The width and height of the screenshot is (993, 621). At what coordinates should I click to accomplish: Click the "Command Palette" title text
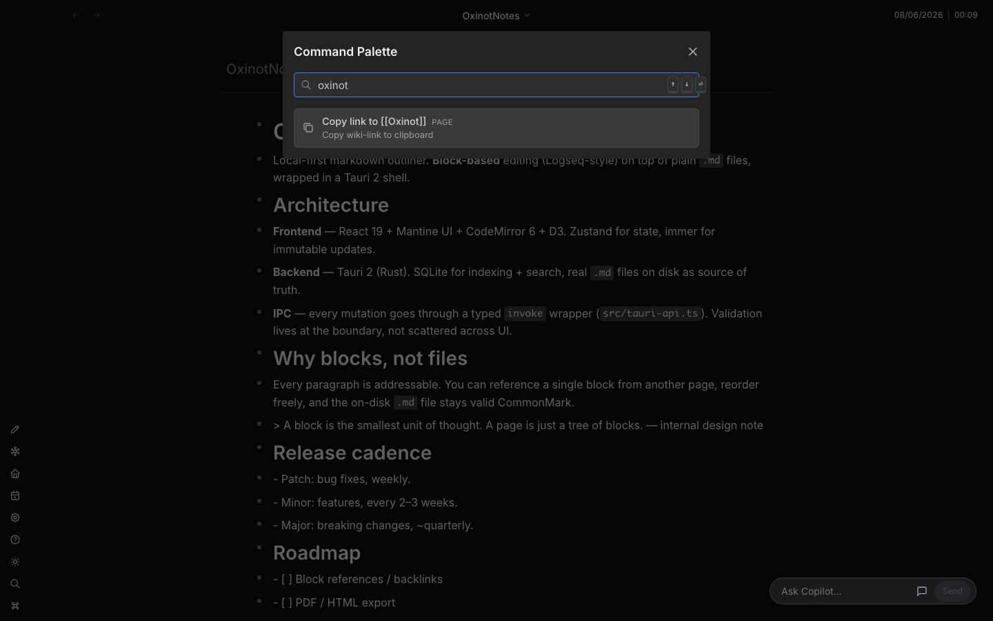click(x=345, y=52)
